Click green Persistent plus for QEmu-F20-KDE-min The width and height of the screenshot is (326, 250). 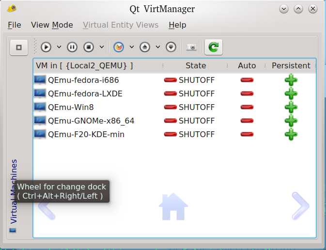pyautogui.click(x=291, y=134)
